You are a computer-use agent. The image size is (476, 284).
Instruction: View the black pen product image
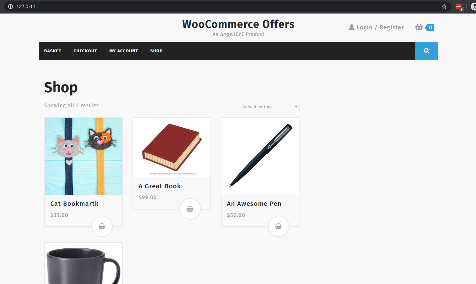click(260, 156)
